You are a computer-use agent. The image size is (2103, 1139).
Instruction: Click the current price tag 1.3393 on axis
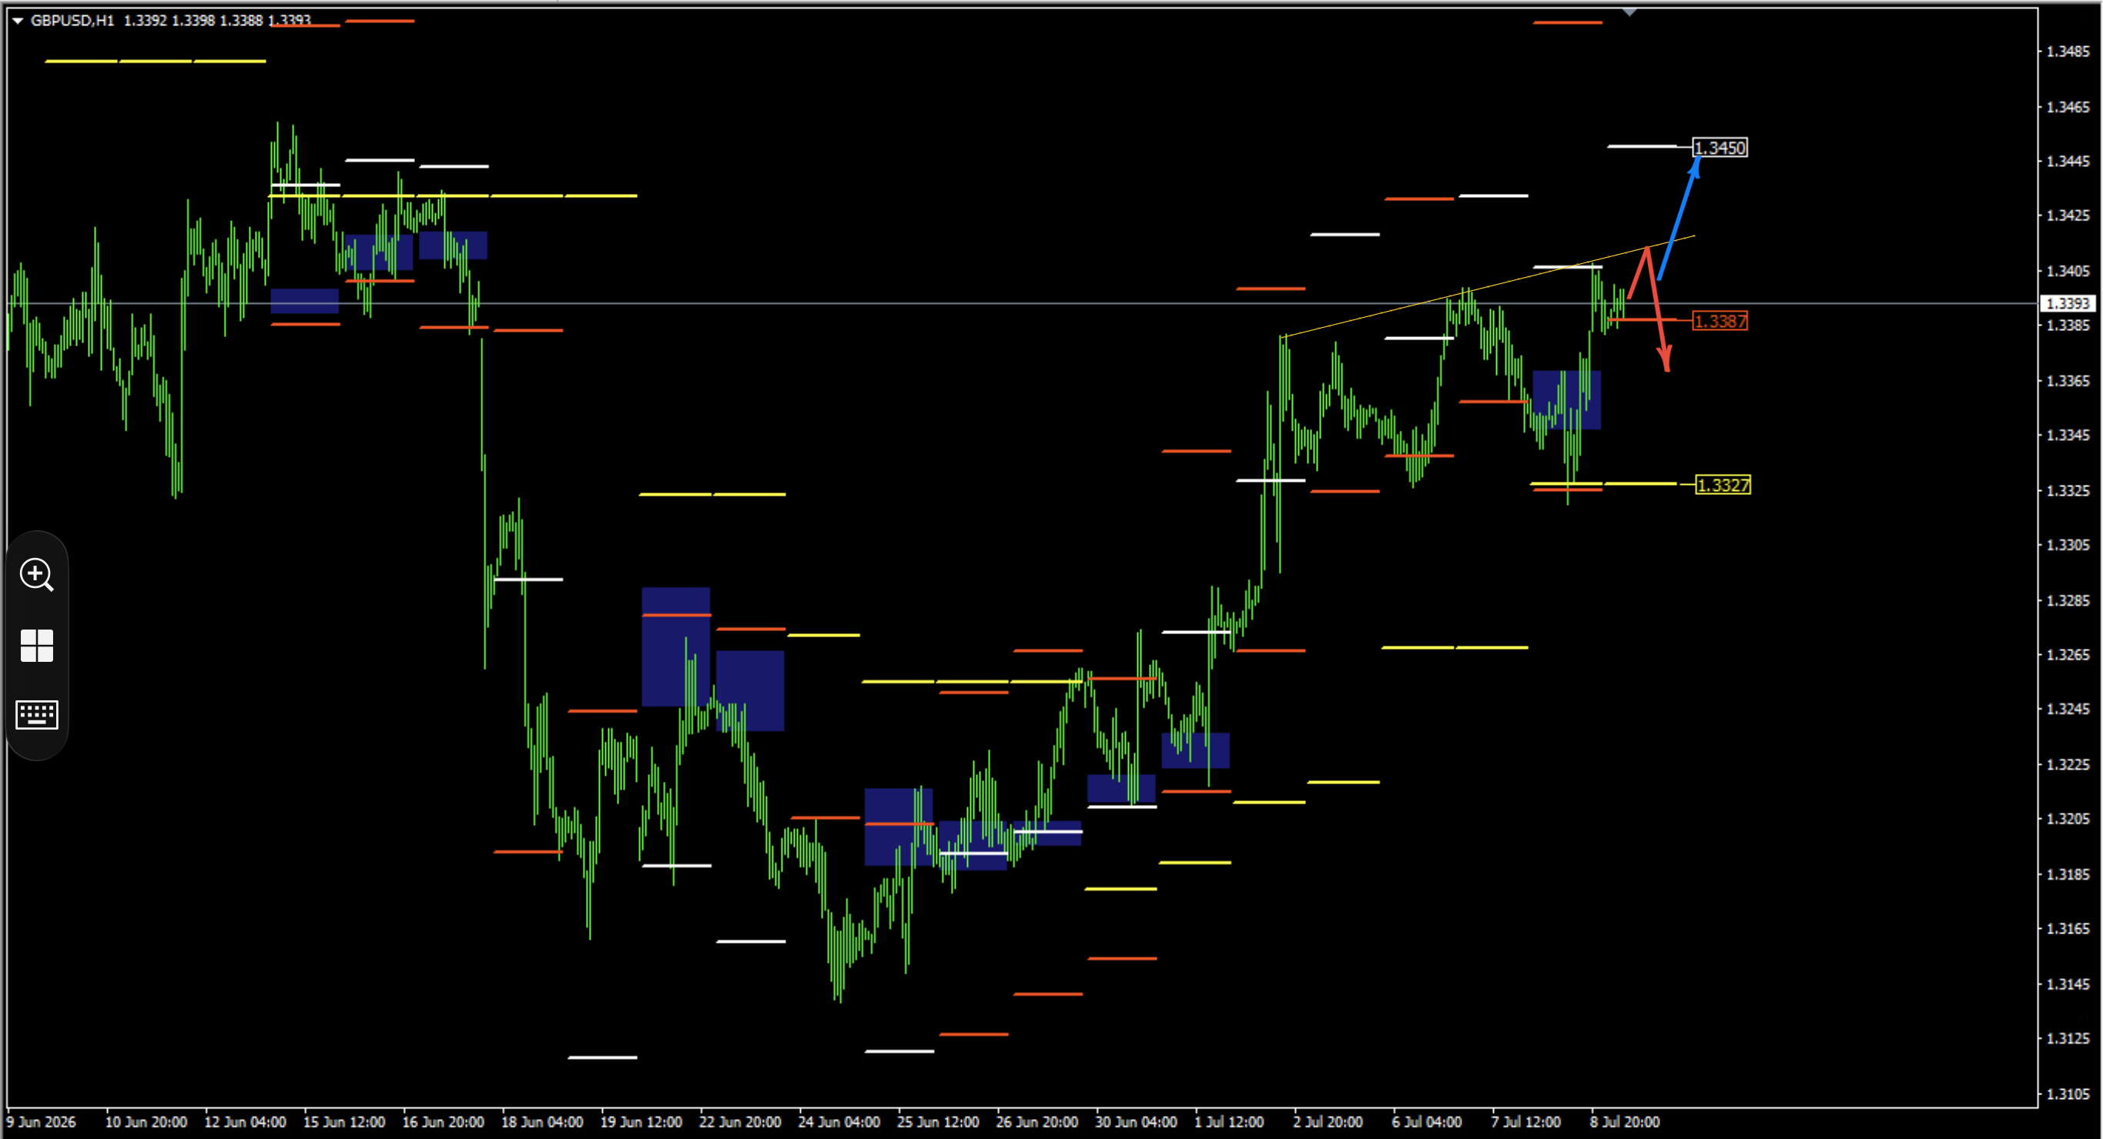[x=2068, y=303]
